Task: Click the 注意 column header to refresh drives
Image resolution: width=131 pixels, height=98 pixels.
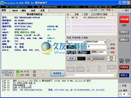Action: click(97, 14)
